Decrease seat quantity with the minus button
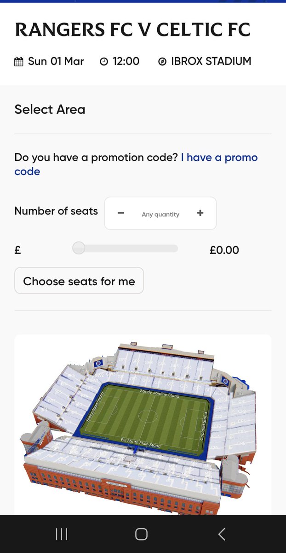Viewport: 286px width, 553px height. click(x=120, y=213)
